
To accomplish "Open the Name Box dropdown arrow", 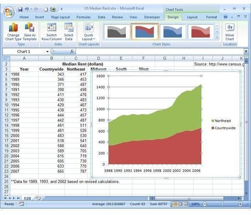I will pos(47,51).
